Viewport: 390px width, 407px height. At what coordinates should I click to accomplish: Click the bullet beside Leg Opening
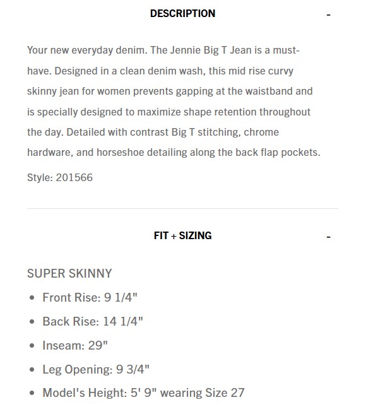click(32, 369)
